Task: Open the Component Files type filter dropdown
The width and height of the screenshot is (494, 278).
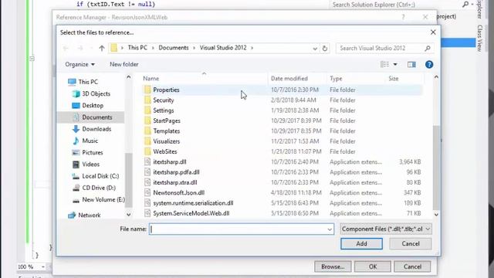Action: click(x=386, y=229)
